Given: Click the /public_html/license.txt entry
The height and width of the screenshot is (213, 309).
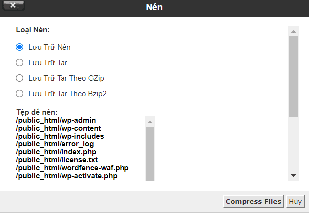Looking at the screenshot, I should [x=57, y=160].
